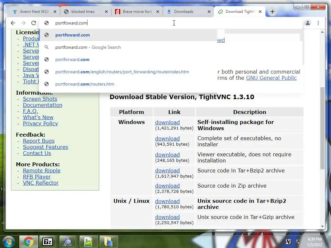Download Unix source Tar+Bzip2 (1,780,510 bytes)

pos(167,201)
